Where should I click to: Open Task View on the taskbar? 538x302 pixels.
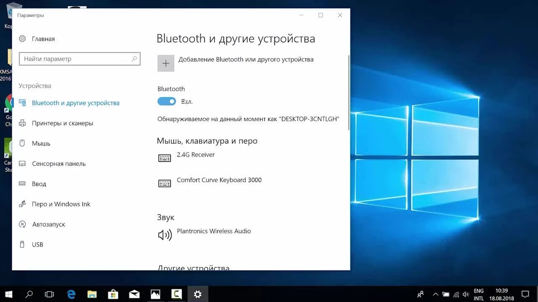[50, 294]
